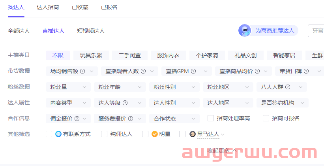Click the robot avatar icon for recommendations
Viewport: 324px width, 166px height.
245,31
